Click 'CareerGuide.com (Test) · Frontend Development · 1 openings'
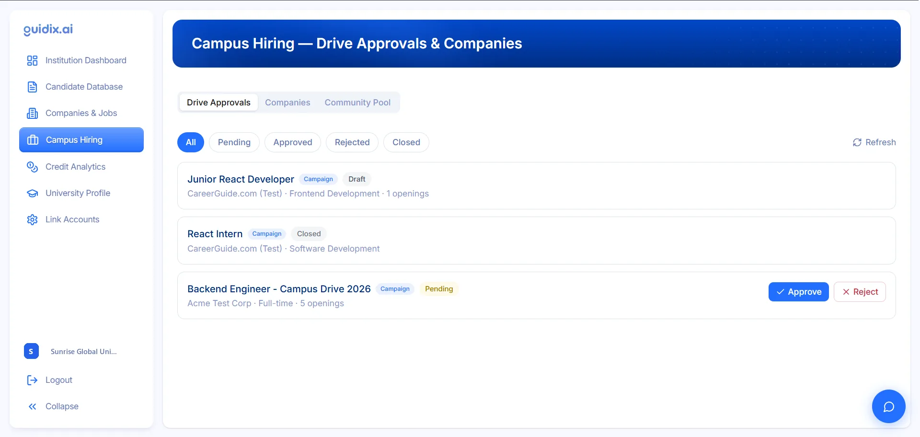This screenshot has width=920, height=437. coord(308,194)
